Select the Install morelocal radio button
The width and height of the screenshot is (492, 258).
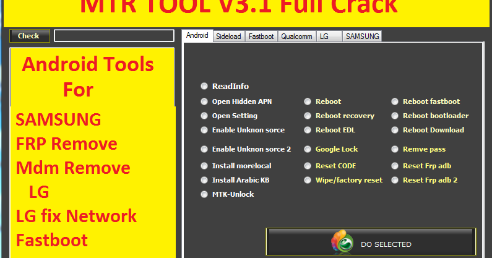[x=204, y=166]
